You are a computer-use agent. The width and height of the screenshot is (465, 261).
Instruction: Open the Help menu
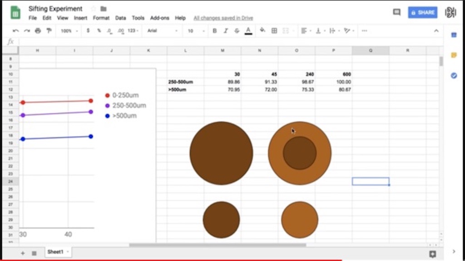click(180, 18)
